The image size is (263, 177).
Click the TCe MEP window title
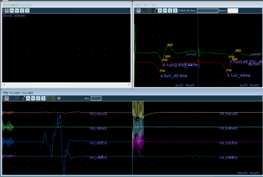tap(18, 93)
